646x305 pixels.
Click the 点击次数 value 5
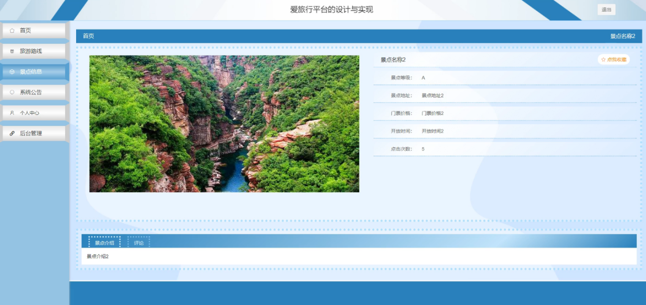point(423,149)
